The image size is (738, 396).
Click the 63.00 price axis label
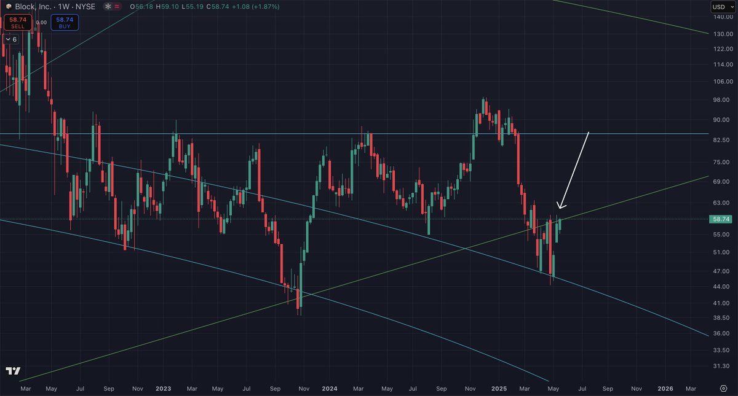click(x=723, y=203)
